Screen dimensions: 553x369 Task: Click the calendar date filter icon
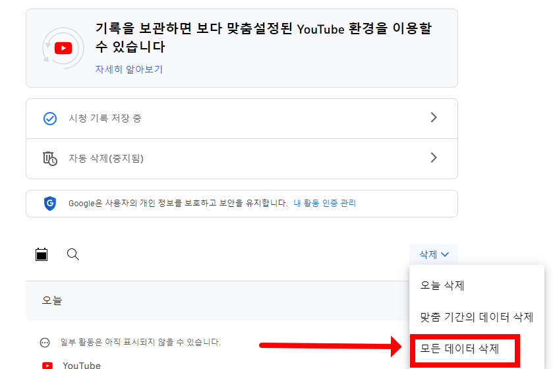tap(42, 254)
